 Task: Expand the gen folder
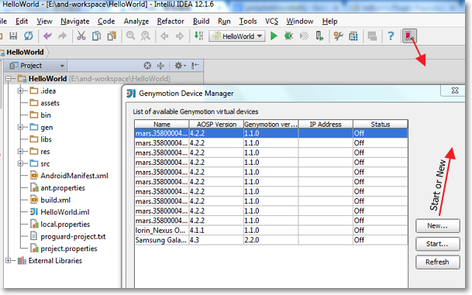pos(20,127)
